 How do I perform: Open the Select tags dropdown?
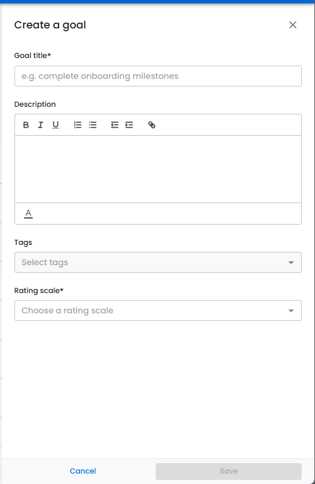pyautogui.click(x=158, y=262)
